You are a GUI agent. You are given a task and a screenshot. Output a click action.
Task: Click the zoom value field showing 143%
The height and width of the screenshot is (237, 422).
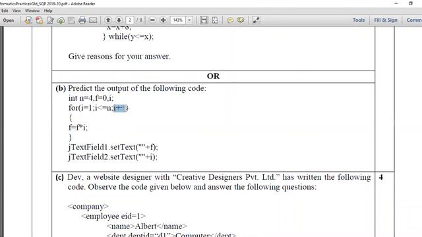coord(177,20)
